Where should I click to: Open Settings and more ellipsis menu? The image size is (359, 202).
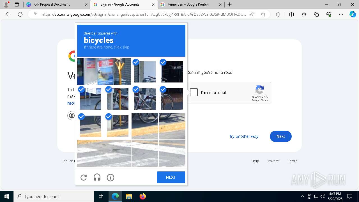pyautogui.click(x=341, y=14)
